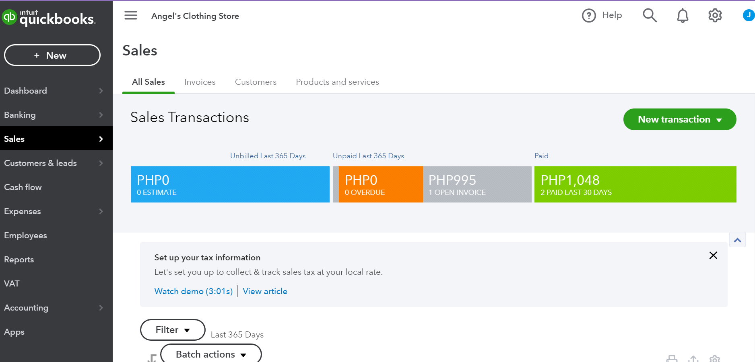Open Expenses in sidebar
Viewport: 755px width, 362px height.
tap(23, 211)
